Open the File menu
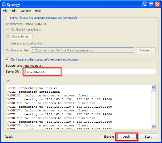The height and width of the screenshot is (143, 162). (x=5, y=11)
